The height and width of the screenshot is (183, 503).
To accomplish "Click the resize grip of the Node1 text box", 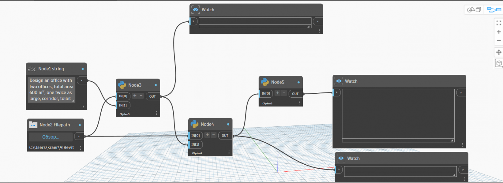I will [x=73, y=101].
